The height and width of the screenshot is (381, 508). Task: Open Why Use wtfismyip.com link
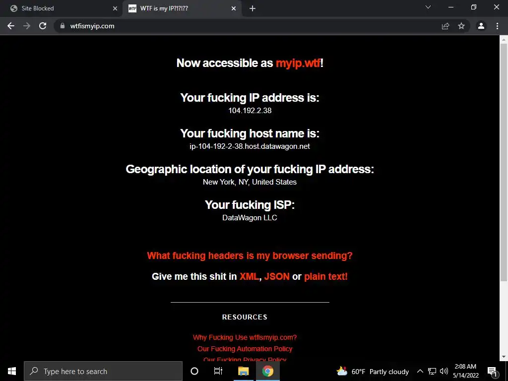point(245,337)
